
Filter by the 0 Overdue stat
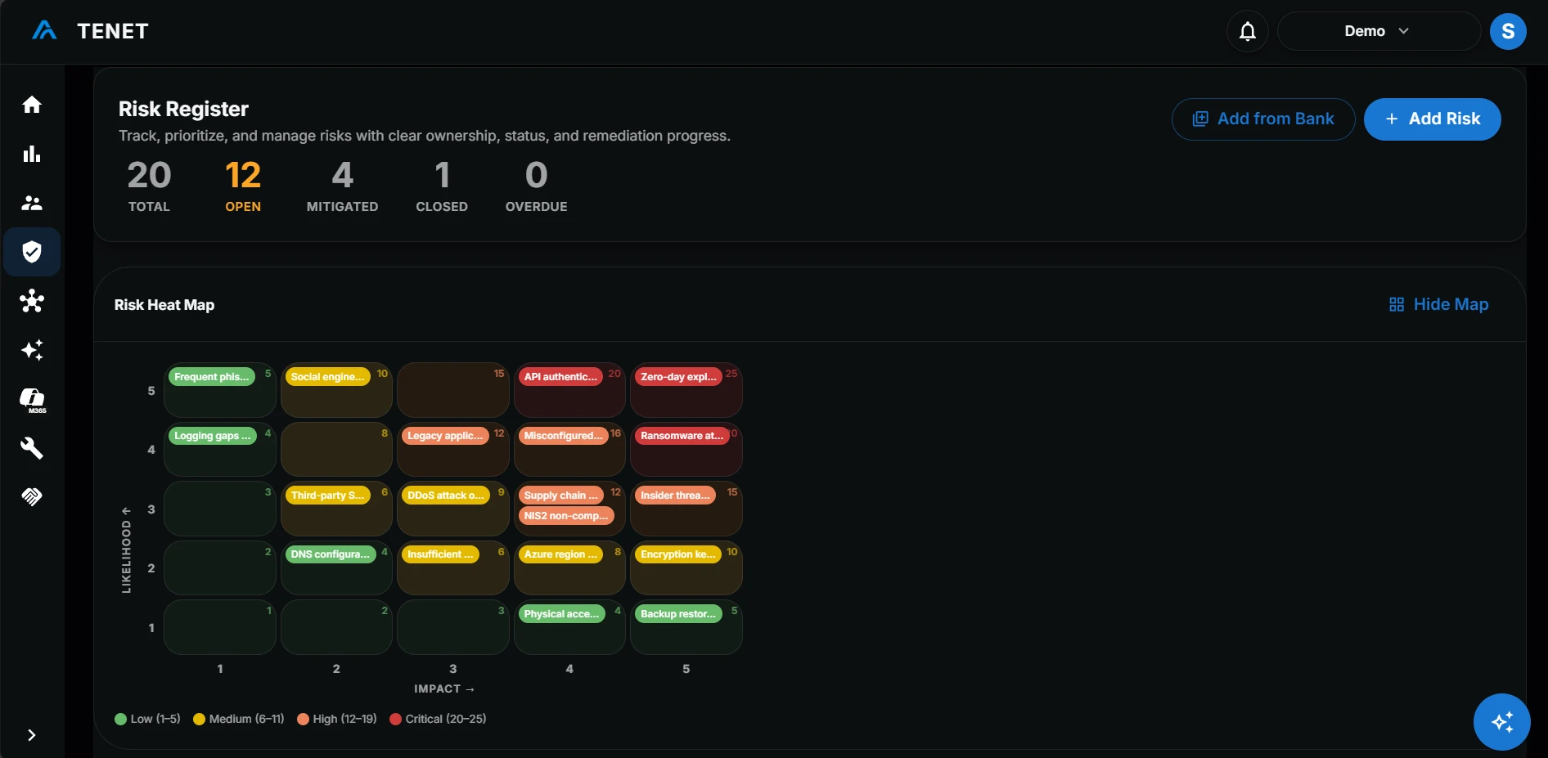[536, 186]
